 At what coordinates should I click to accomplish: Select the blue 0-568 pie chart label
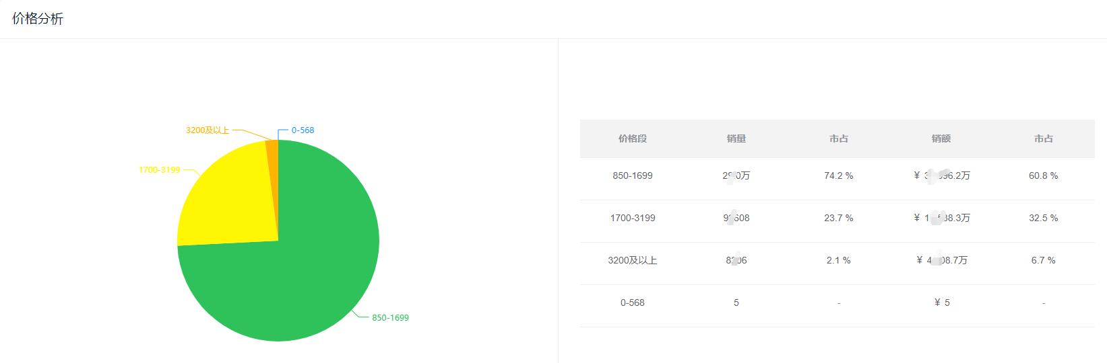303,130
